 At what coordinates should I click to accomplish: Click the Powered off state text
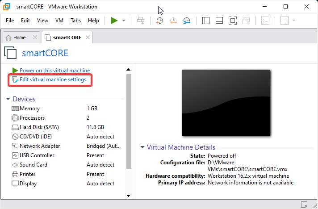tap(222, 156)
